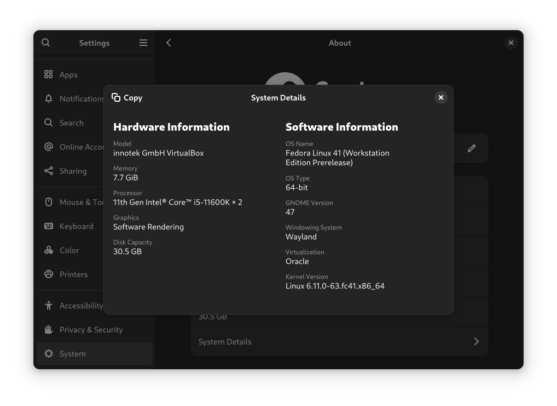This screenshot has height=406, width=557.
Task: Close the System Details dialog
Action: [440, 97]
